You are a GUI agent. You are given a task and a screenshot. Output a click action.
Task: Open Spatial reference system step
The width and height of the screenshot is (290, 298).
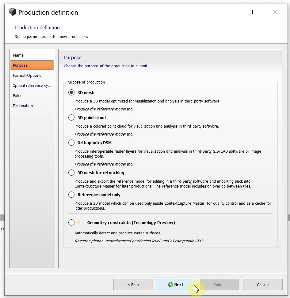pyautogui.click(x=32, y=86)
